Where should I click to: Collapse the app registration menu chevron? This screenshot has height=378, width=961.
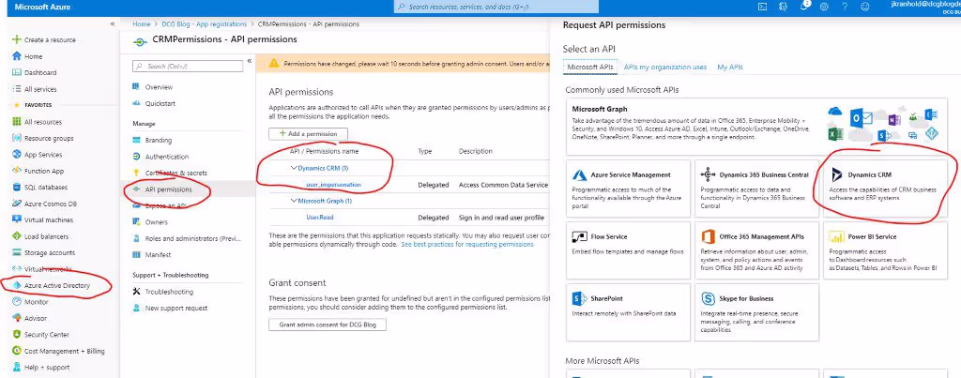pyautogui.click(x=250, y=61)
